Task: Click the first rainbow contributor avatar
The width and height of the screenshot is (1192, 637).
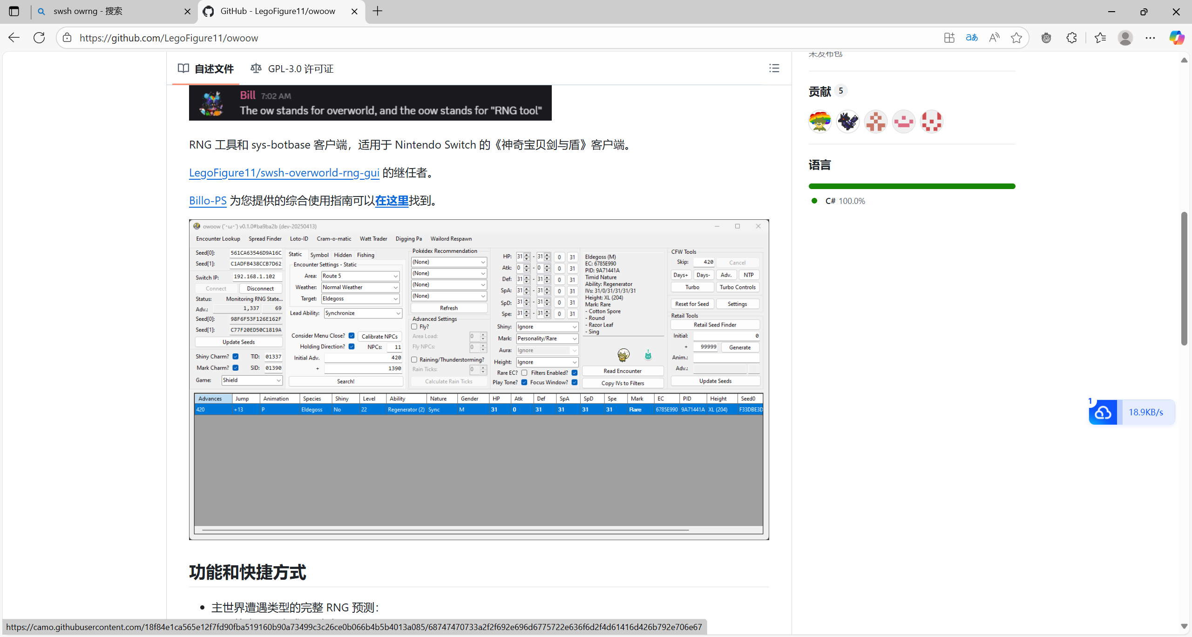Action: [819, 122]
